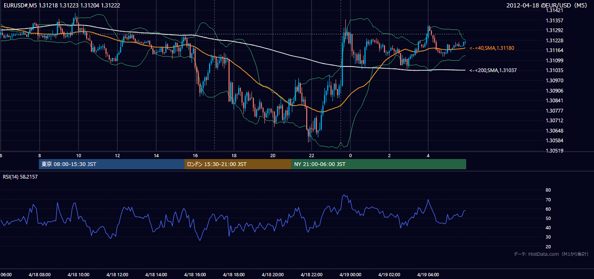Click price axis label 1.31357

tap(554, 20)
